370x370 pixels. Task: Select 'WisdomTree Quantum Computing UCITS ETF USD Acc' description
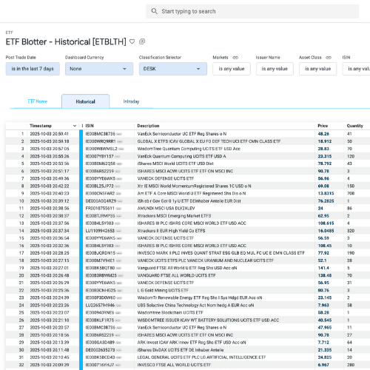(189, 149)
